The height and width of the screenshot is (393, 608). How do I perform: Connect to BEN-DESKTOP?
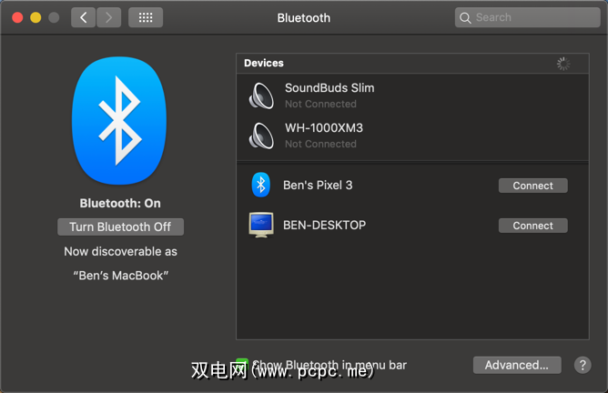coord(532,226)
